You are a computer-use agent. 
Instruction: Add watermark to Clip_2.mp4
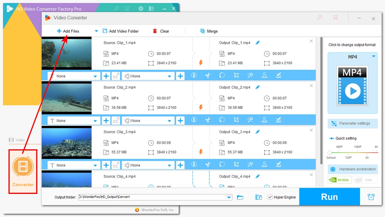coord(264,120)
